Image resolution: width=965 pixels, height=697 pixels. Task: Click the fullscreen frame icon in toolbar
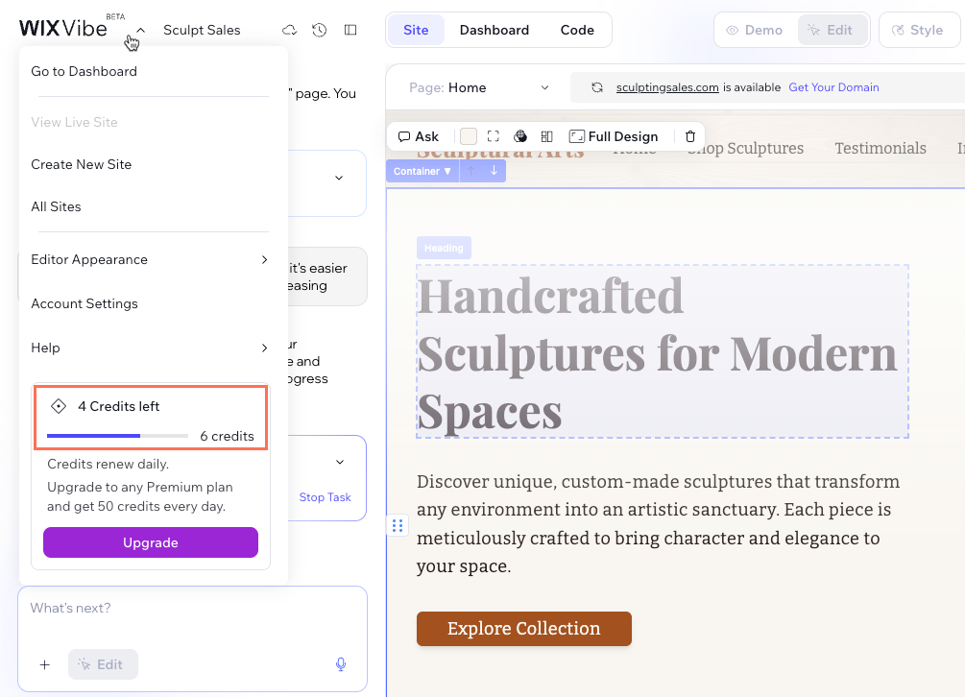point(493,136)
